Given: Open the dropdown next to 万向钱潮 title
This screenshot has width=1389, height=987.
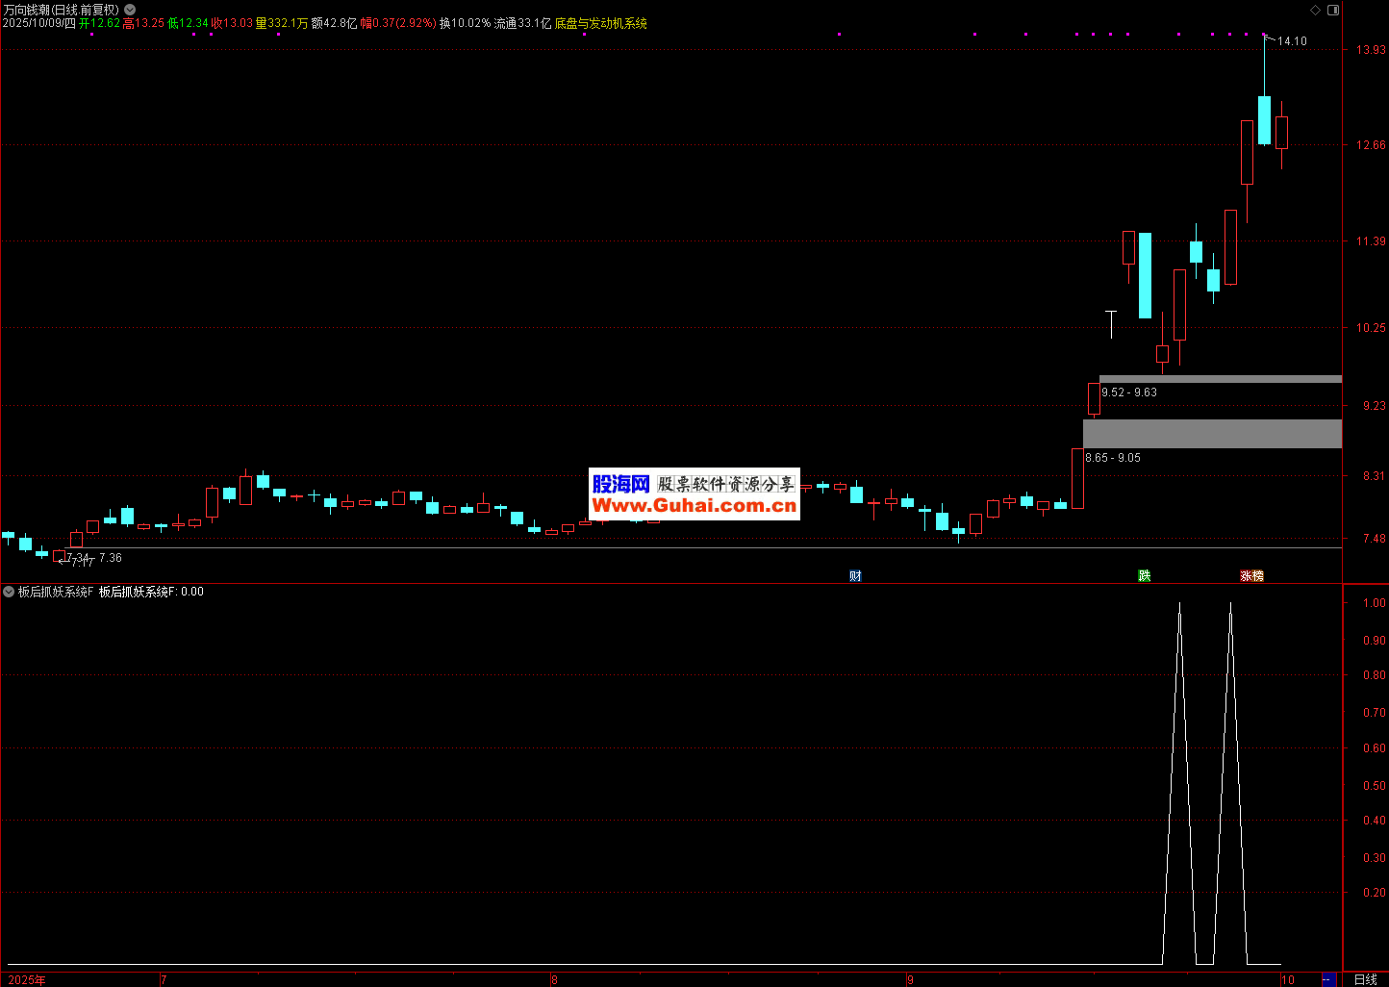Looking at the screenshot, I should 130,10.
